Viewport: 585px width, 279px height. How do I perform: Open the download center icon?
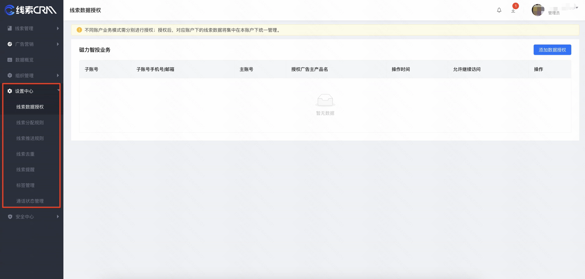pyautogui.click(x=513, y=11)
